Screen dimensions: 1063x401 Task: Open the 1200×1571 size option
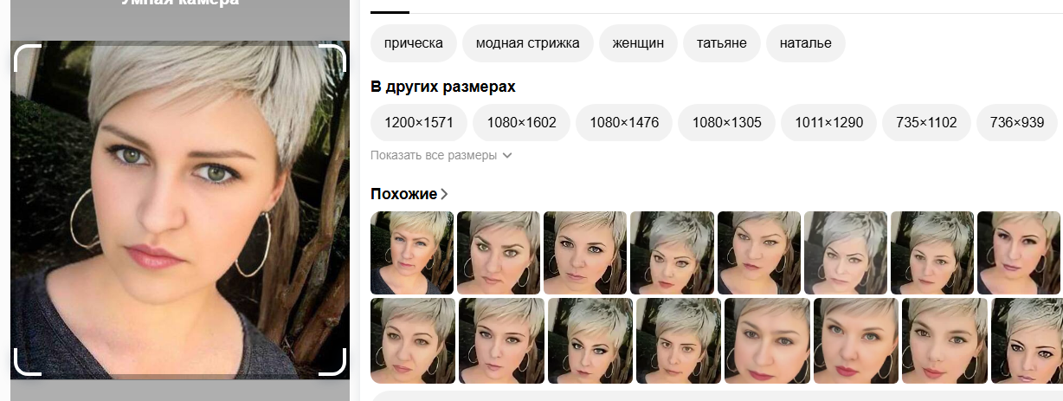click(x=419, y=122)
